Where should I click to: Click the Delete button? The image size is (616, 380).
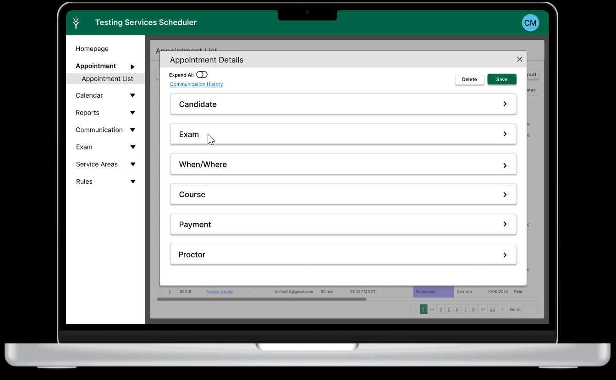tap(469, 79)
